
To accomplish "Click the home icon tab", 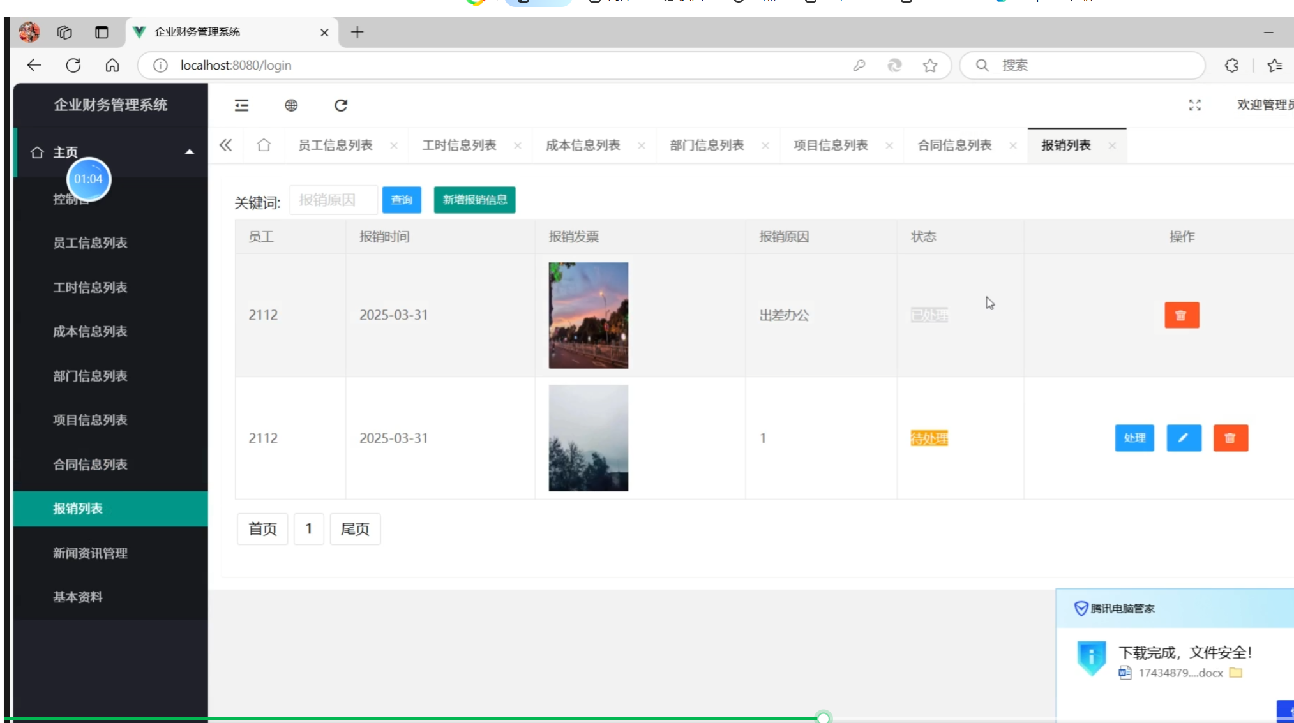I will [x=264, y=145].
